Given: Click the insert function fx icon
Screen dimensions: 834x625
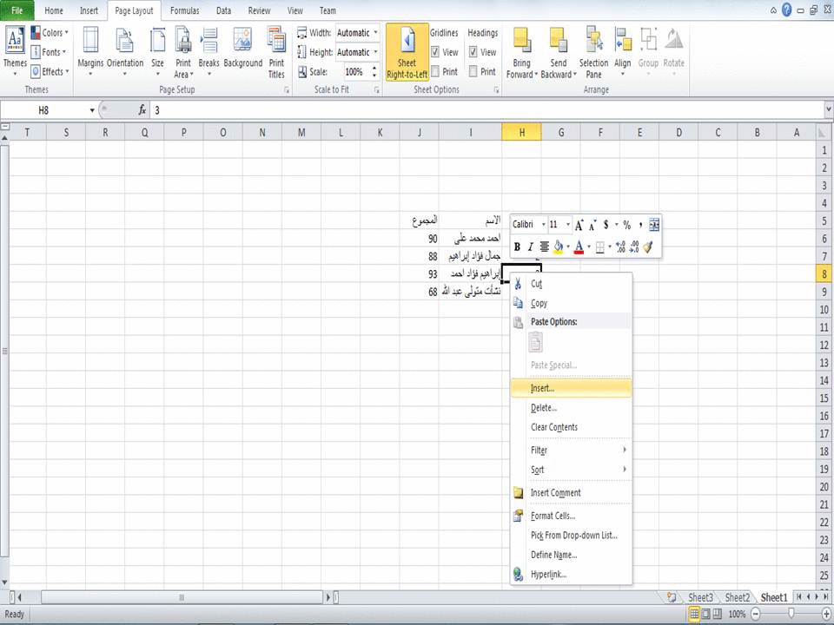Looking at the screenshot, I should tap(142, 110).
